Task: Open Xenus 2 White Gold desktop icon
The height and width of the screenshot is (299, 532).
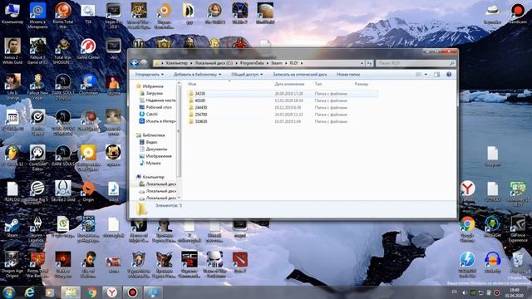Action: click(x=12, y=51)
